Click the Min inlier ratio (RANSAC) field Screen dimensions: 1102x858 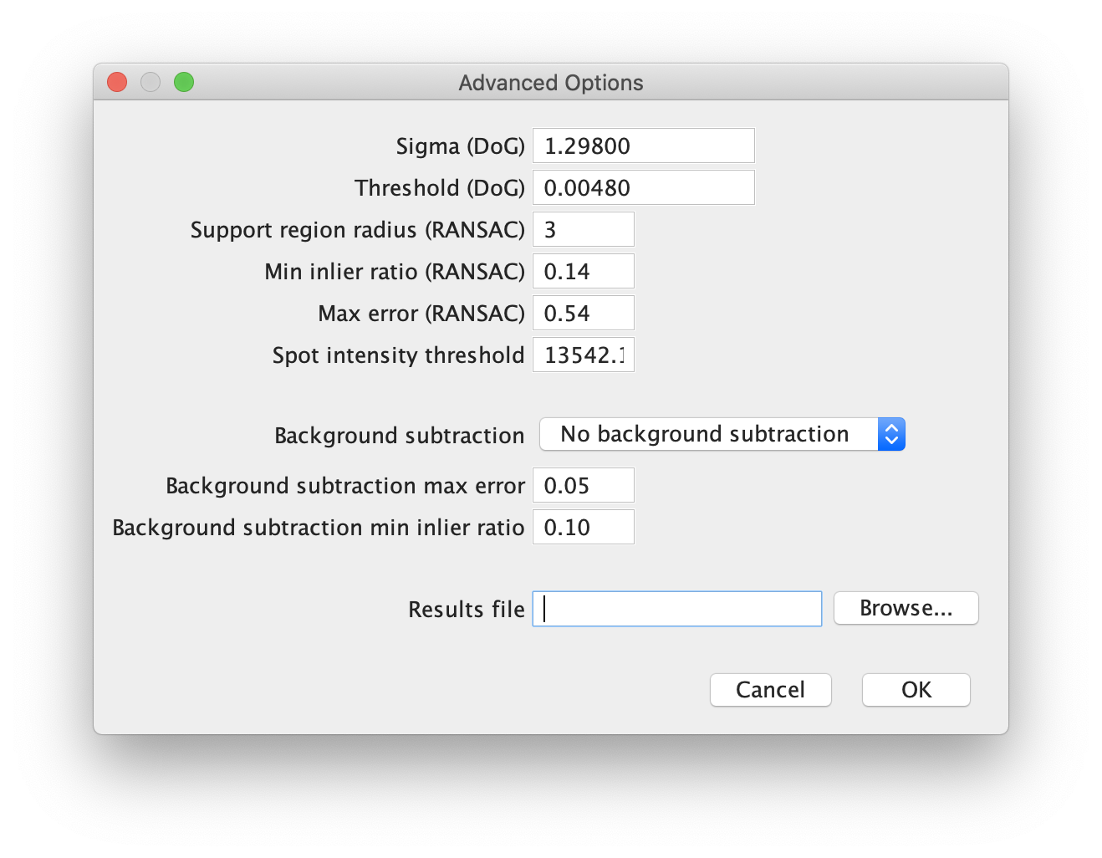pos(583,271)
